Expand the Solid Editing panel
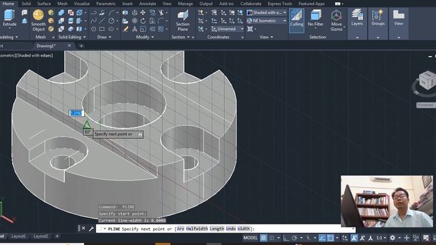The height and width of the screenshot is (245, 436). point(72,37)
